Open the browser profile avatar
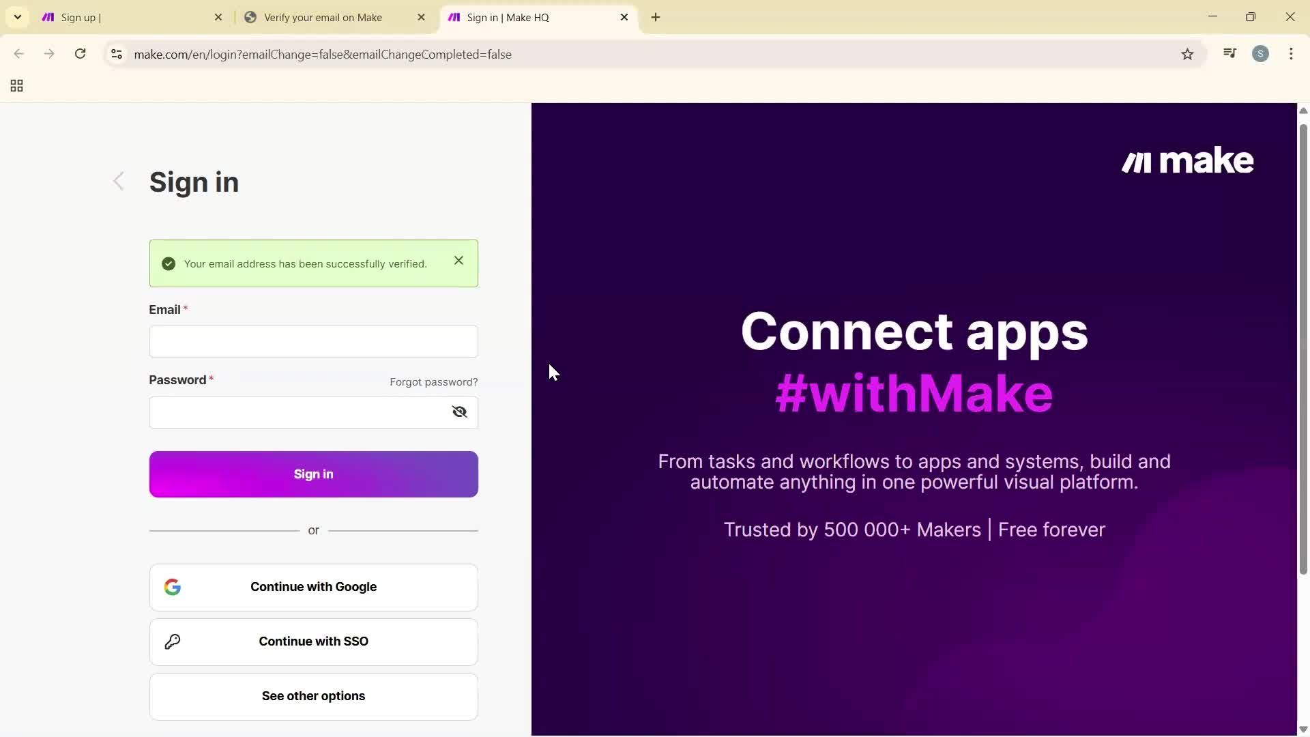 [1262, 54]
